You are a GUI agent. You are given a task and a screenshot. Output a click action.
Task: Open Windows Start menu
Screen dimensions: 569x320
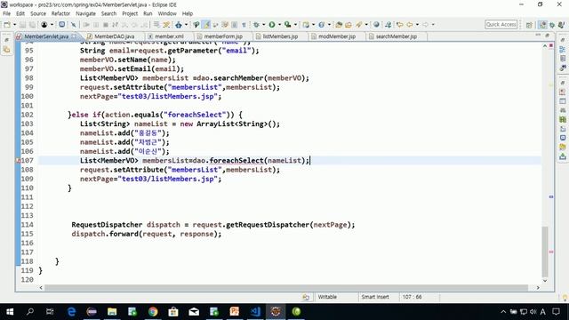pyautogui.click(x=10, y=312)
